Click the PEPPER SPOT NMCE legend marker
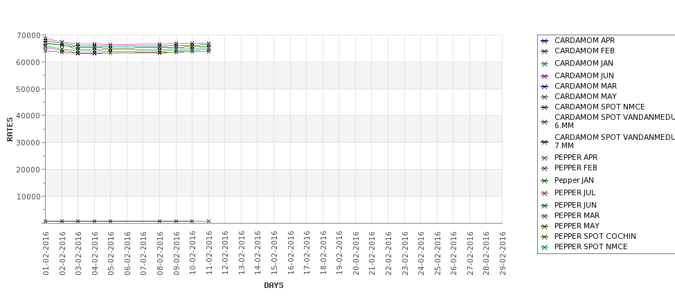Viewport: 675px width, 297px height. pyautogui.click(x=544, y=247)
